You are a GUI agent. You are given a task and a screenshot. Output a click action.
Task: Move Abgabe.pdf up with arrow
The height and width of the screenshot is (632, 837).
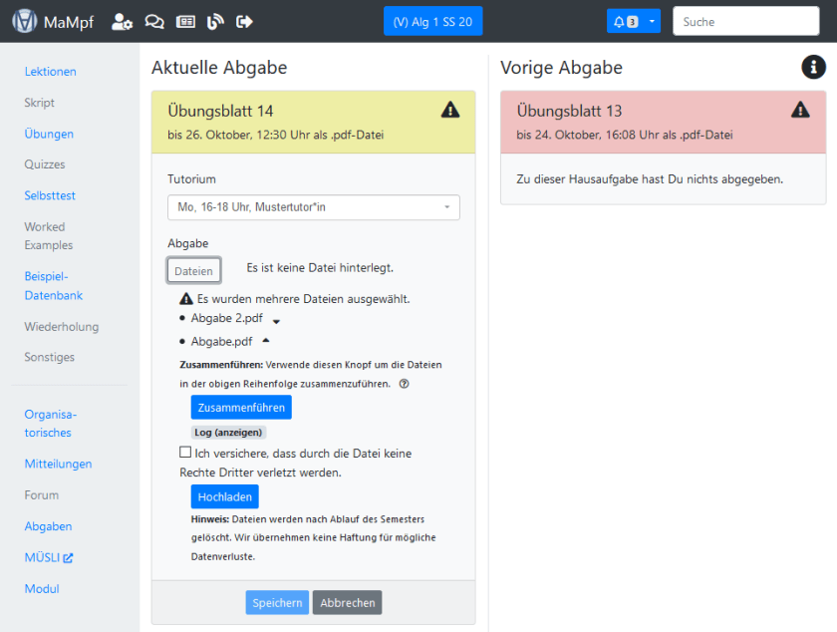click(265, 340)
